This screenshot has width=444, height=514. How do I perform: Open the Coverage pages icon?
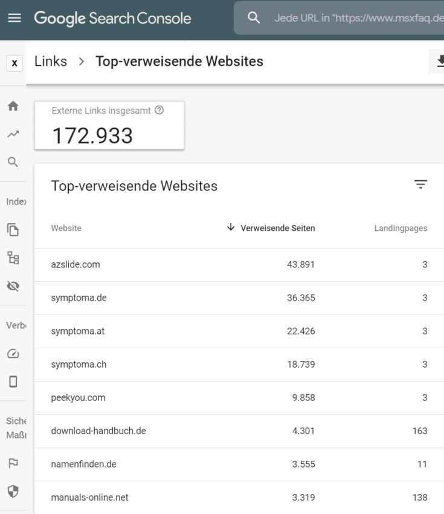point(13,229)
